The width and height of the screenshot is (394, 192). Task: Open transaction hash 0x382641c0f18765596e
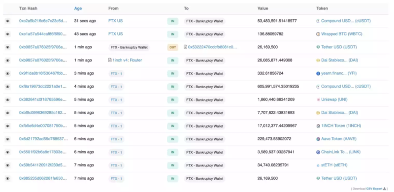tap(43, 99)
